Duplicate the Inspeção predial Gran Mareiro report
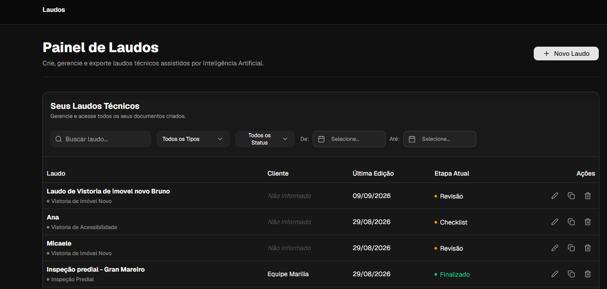Screen dimensions: 607x289 click(x=571, y=274)
